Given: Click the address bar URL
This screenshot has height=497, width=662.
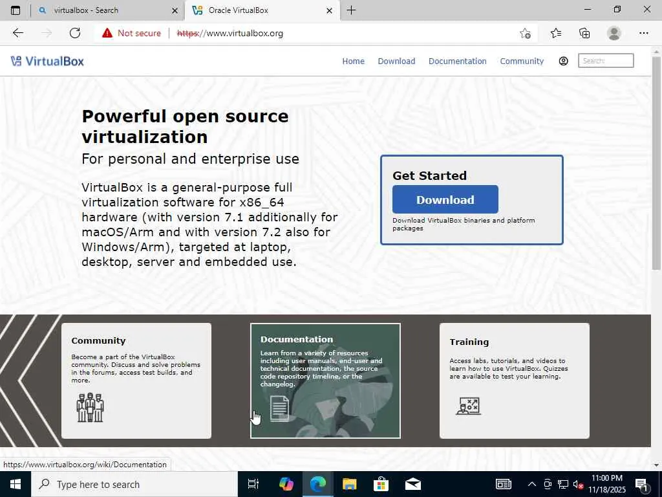Looking at the screenshot, I should pyautogui.click(x=230, y=33).
